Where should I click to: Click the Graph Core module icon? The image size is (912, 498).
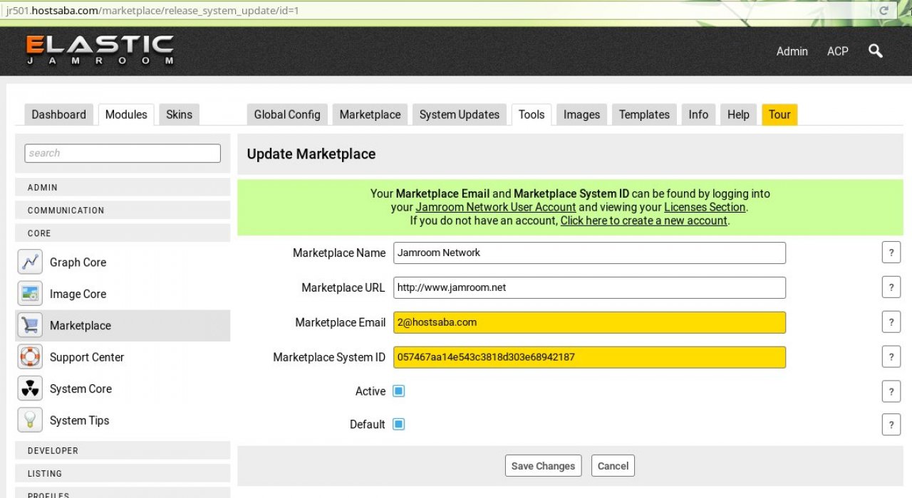(30, 262)
